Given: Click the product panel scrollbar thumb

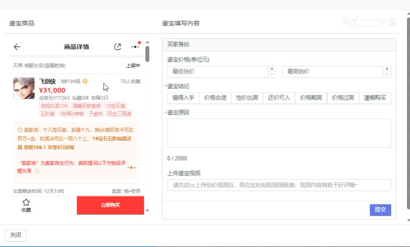Looking at the screenshot, I should pyautogui.click(x=147, y=54).
